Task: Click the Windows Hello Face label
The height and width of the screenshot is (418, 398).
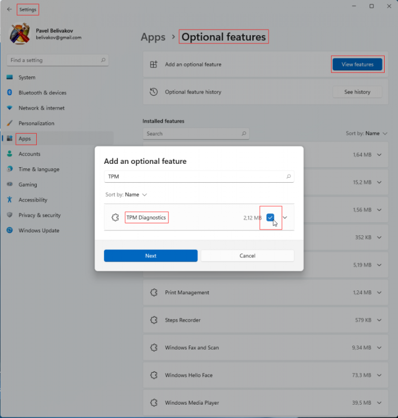Action: (189, 375)
